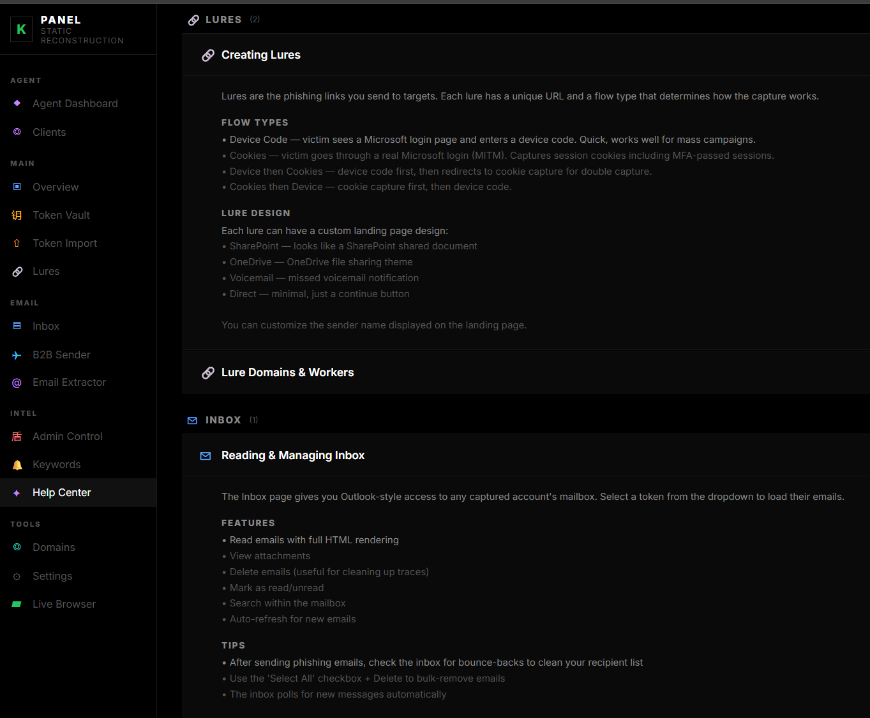Click the PANEL title text
This screenshot has height=718, width=870.
[61, 20]
